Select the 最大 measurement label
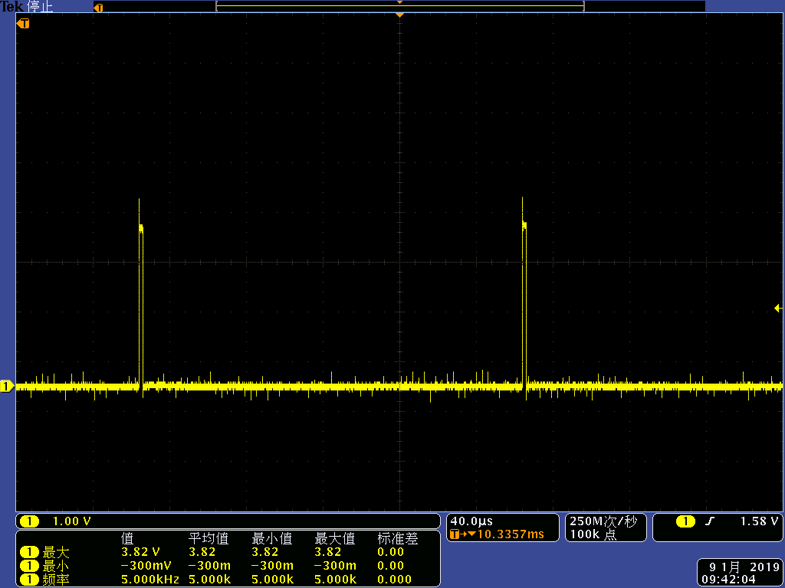The height and width of the screenshot is (588, 785). tap(55, 553)
